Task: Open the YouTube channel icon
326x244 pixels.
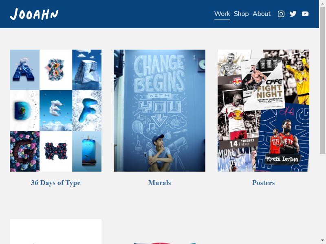Action: pyautogui.click(x=305, y=14)
